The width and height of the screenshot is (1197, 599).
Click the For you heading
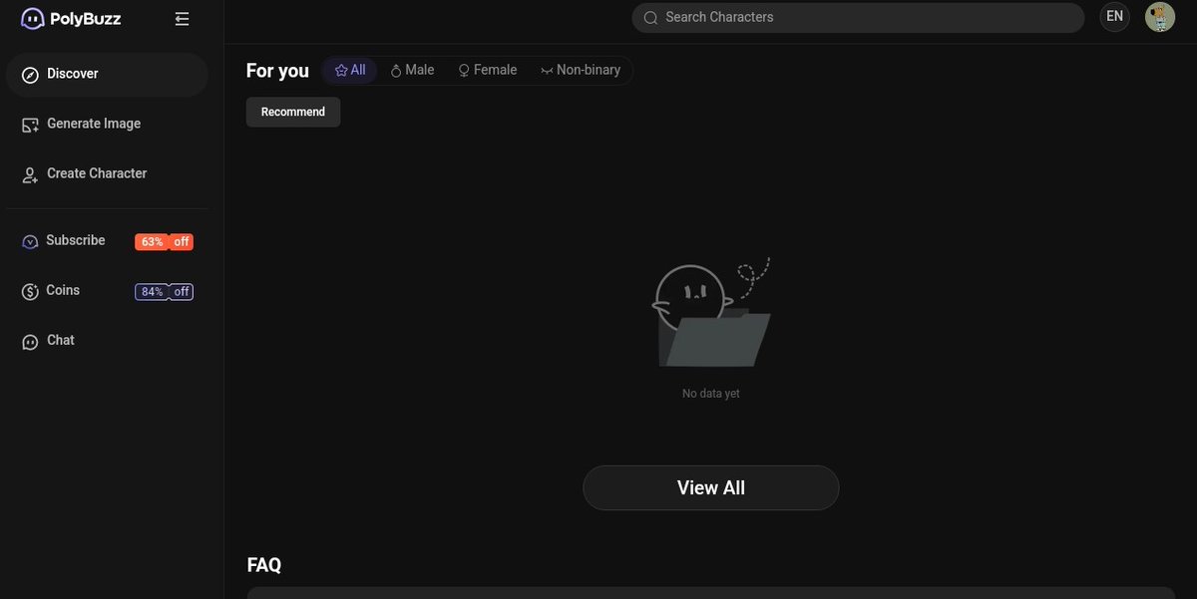click(277, 71)
